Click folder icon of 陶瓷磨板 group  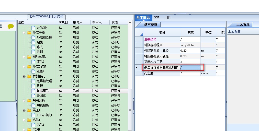tap(29, 101)
